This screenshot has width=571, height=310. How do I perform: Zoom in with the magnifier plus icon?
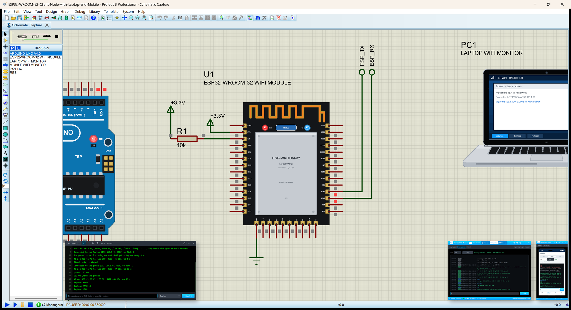131,18
